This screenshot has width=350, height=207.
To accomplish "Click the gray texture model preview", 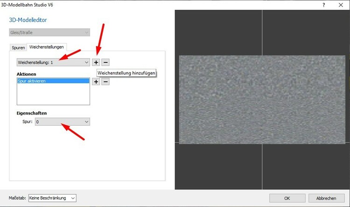I will [x=262, y=100].
